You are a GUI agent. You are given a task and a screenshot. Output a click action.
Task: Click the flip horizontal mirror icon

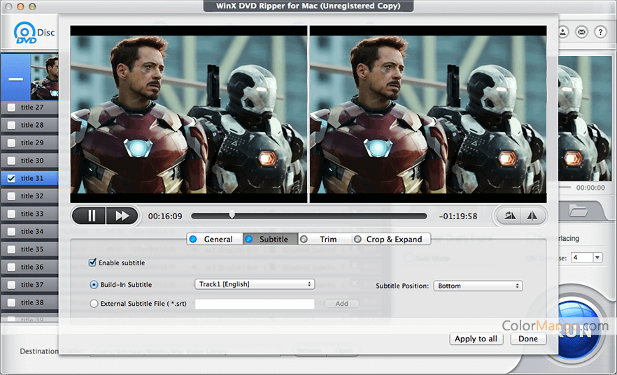(532, 216)
